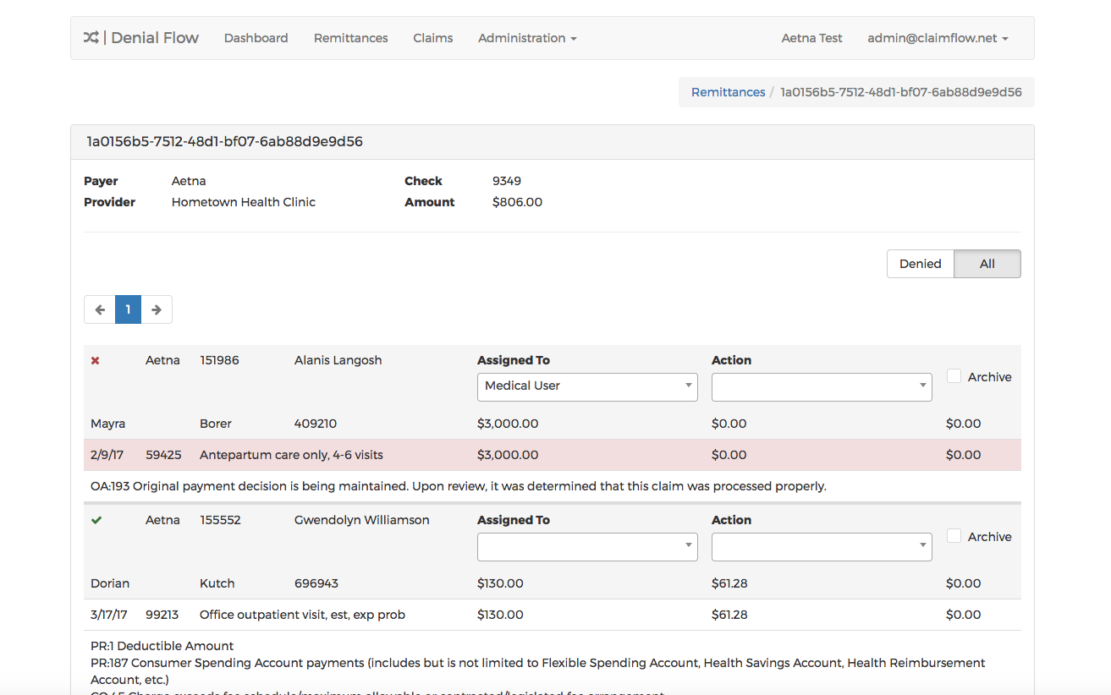Viewport: 1111px width, 695px height.
Task: Click account number 696943
Action: pos(316,583)
